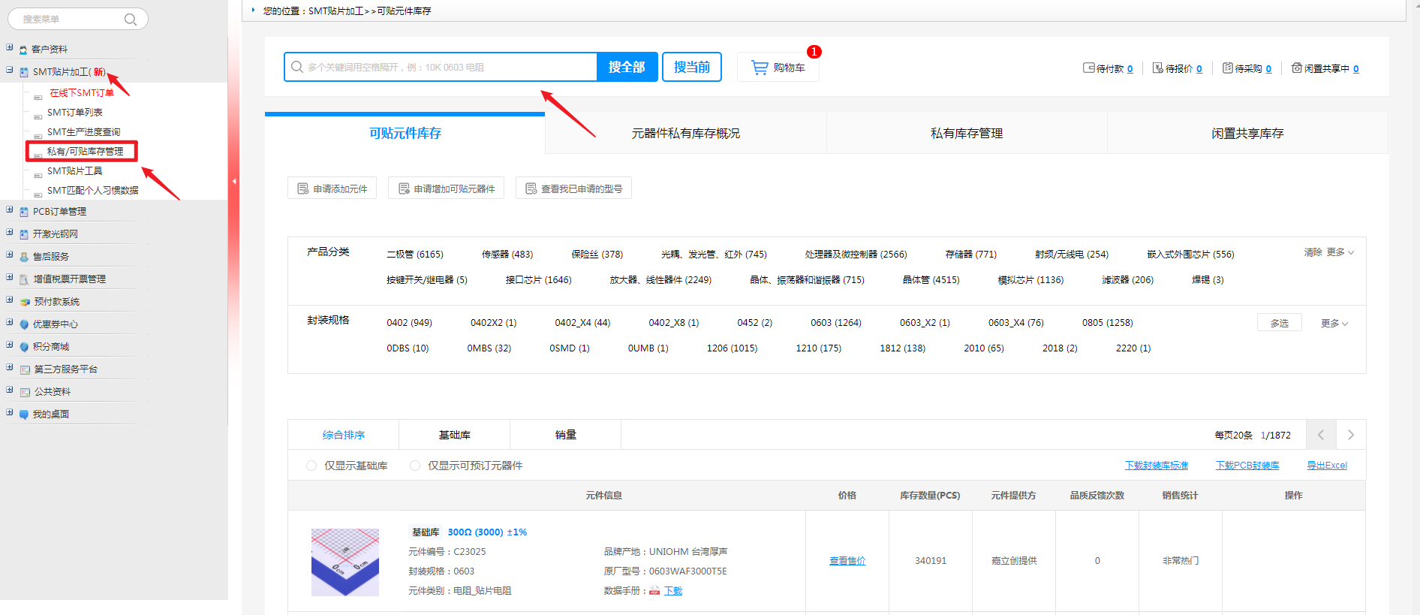Switch to 私有库存管理 tab
This screenshot has height=615, width=1420.
(966, 133)
